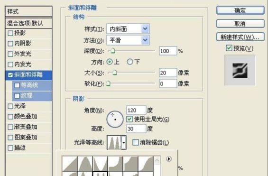Open the 样式 panel header in list
This screenshot has height=176, width=268.
click(29, 11)
